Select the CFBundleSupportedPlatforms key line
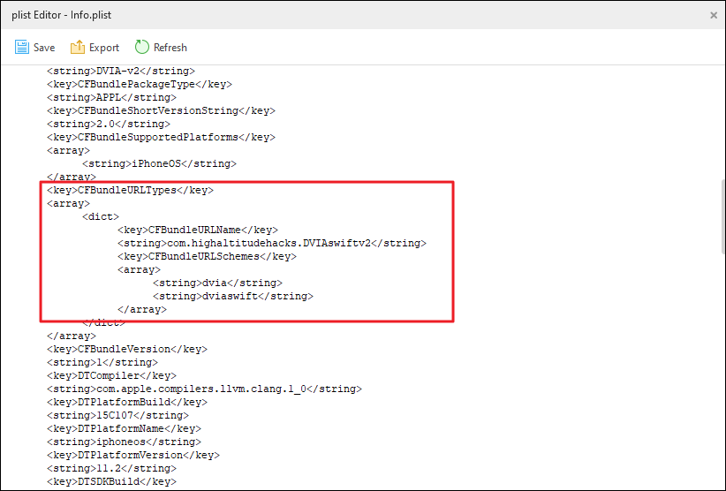Viewport: 726px width, 491px height. coord(161,138)
